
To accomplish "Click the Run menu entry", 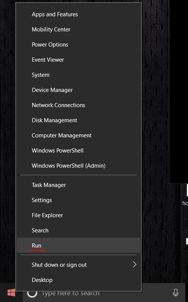I will 79,245.
